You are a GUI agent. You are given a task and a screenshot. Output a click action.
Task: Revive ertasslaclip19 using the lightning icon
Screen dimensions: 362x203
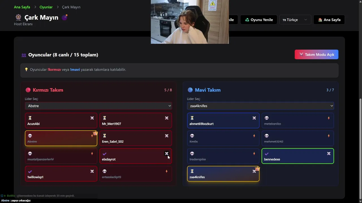pyautogui.click(x=167, y=171)
